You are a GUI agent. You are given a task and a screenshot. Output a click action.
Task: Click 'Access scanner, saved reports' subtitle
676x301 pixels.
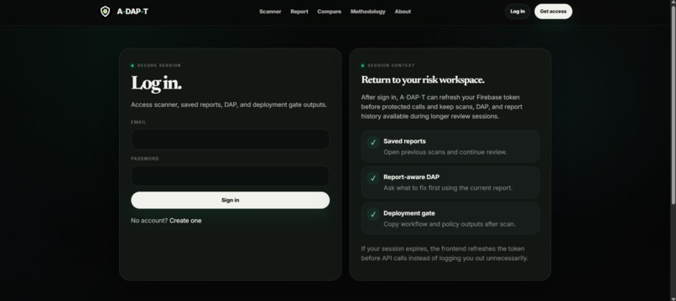click(x=229, y=105)
